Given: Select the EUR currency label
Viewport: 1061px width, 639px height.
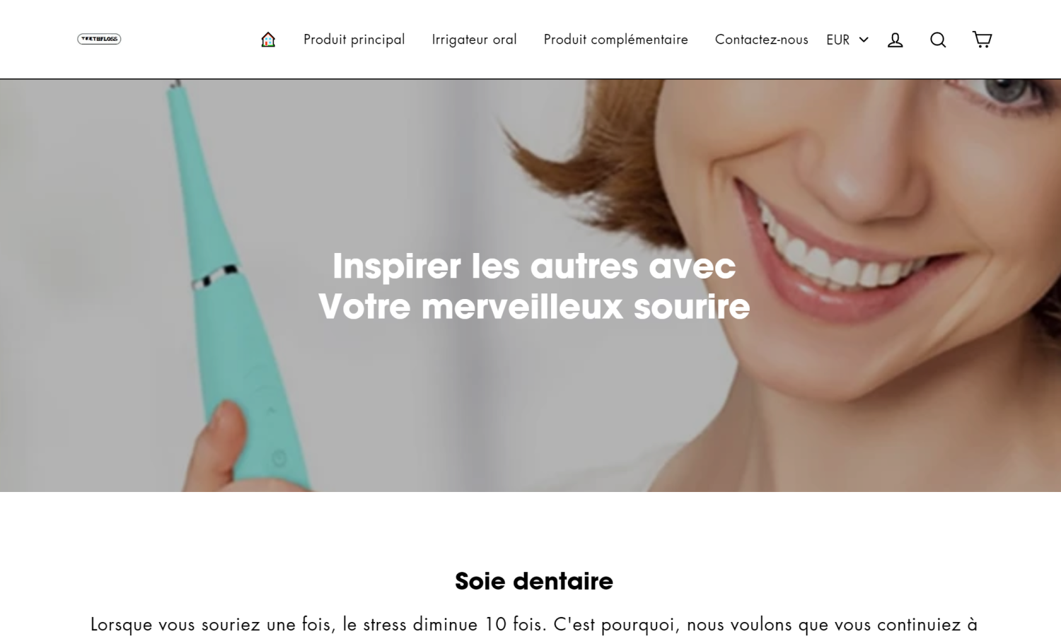Looking at the screenshot, I should click(x=838, y=40).
